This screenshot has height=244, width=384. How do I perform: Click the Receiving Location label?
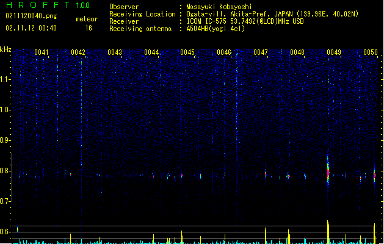click(x=142, y=14)
